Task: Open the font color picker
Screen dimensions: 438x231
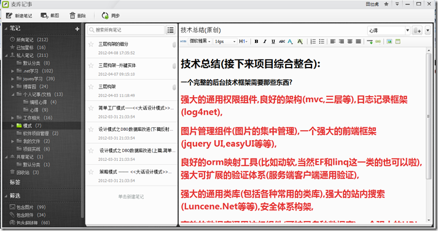Action: click(x=290, y=42)
